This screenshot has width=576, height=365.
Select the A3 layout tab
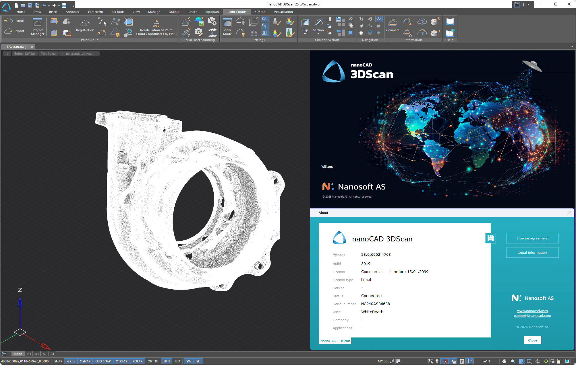pyautogui.click(x=37, y=354)
